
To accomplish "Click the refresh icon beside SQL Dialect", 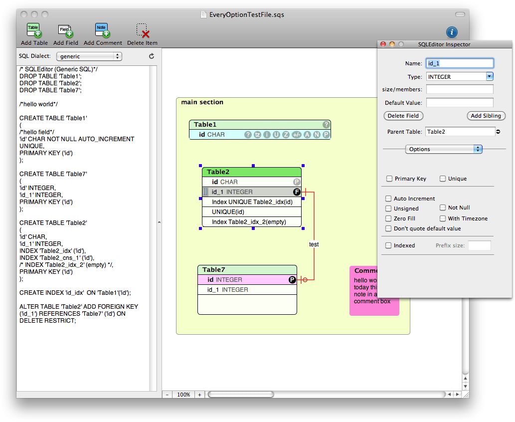I will click(x=152, y=56).
